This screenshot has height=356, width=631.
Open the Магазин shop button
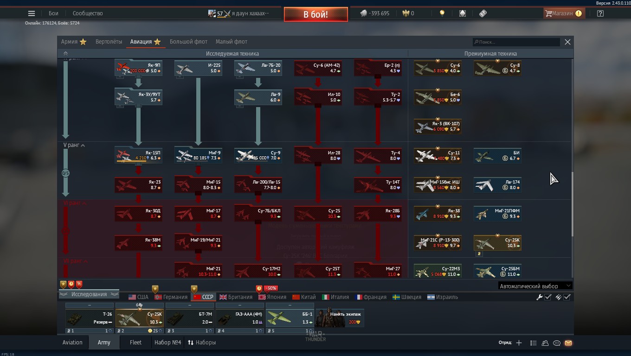563,13
